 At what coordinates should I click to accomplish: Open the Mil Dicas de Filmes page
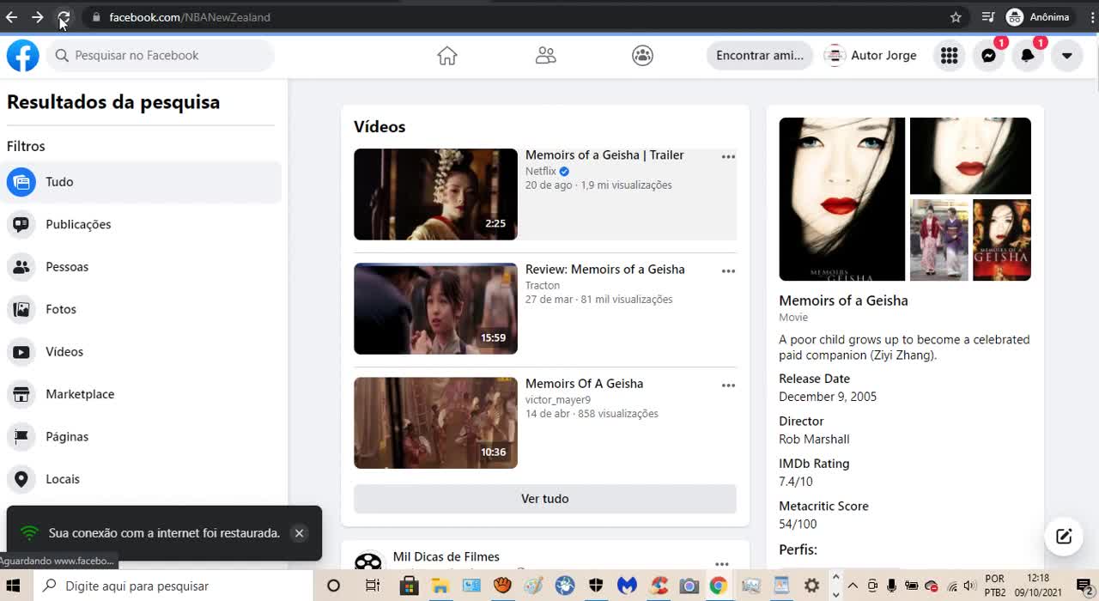446,557
